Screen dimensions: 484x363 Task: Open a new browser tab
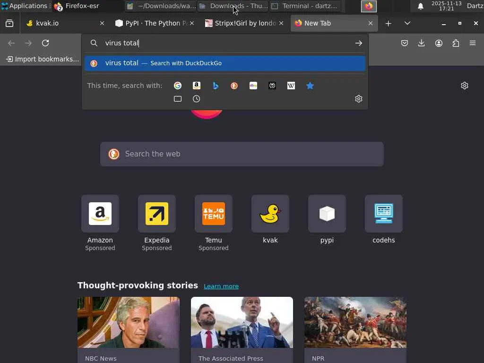pos(389,24)
